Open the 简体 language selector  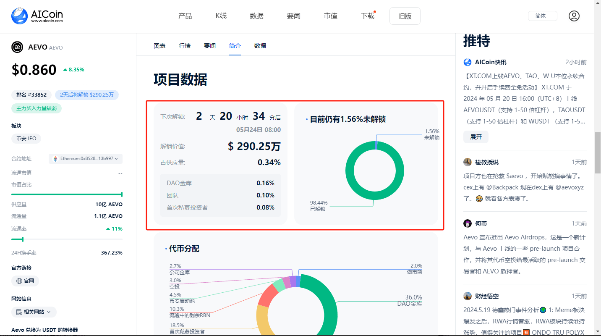click(542, 16)
